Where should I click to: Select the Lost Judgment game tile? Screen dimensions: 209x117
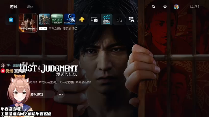[x=28, y=23]
